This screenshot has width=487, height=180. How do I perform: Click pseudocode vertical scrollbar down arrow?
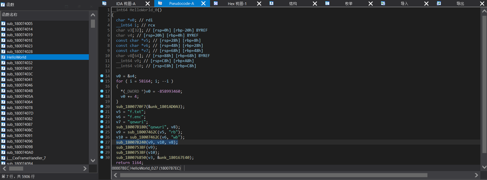click(484, 167)
